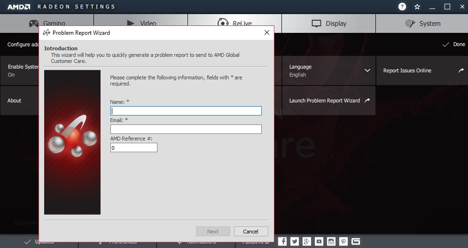Open AMD's Pinterest page icon
Image resolution: width=468 pixels, height=248 pixels.
(x=343, y=241)
